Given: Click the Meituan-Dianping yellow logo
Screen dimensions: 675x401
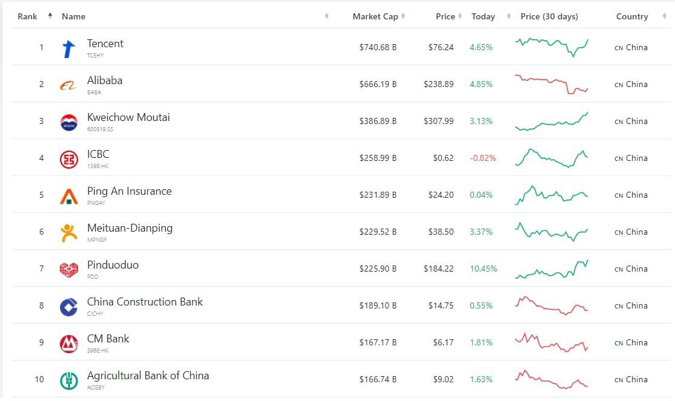Looking at the screenshot, I should pos(69,233).
